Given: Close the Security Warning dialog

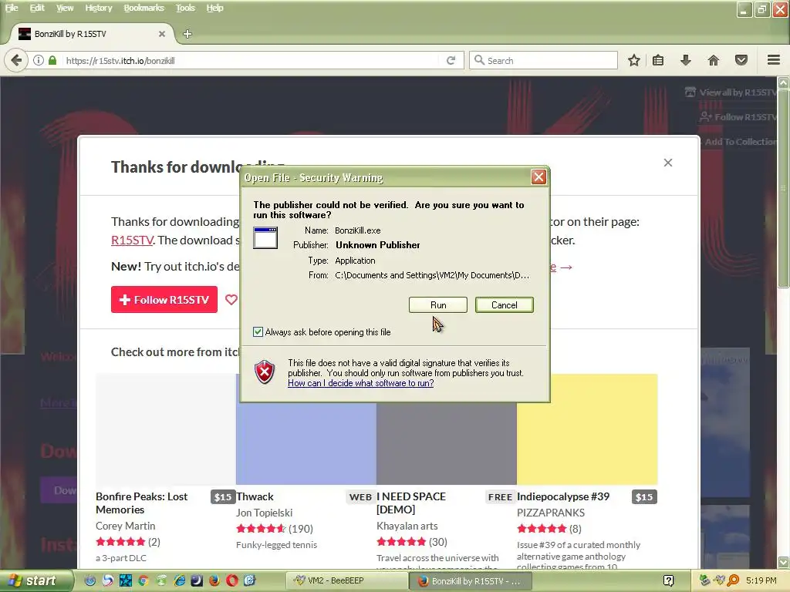Looking at the screenshot, I should pyautogui.click(x=538, y=177).
